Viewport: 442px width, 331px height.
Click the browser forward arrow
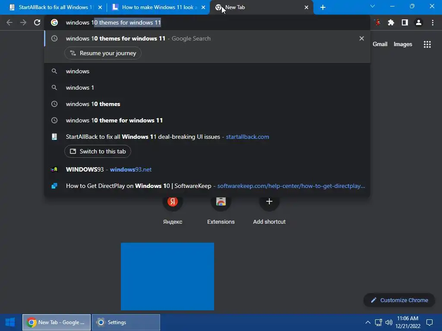pos(23,22)
